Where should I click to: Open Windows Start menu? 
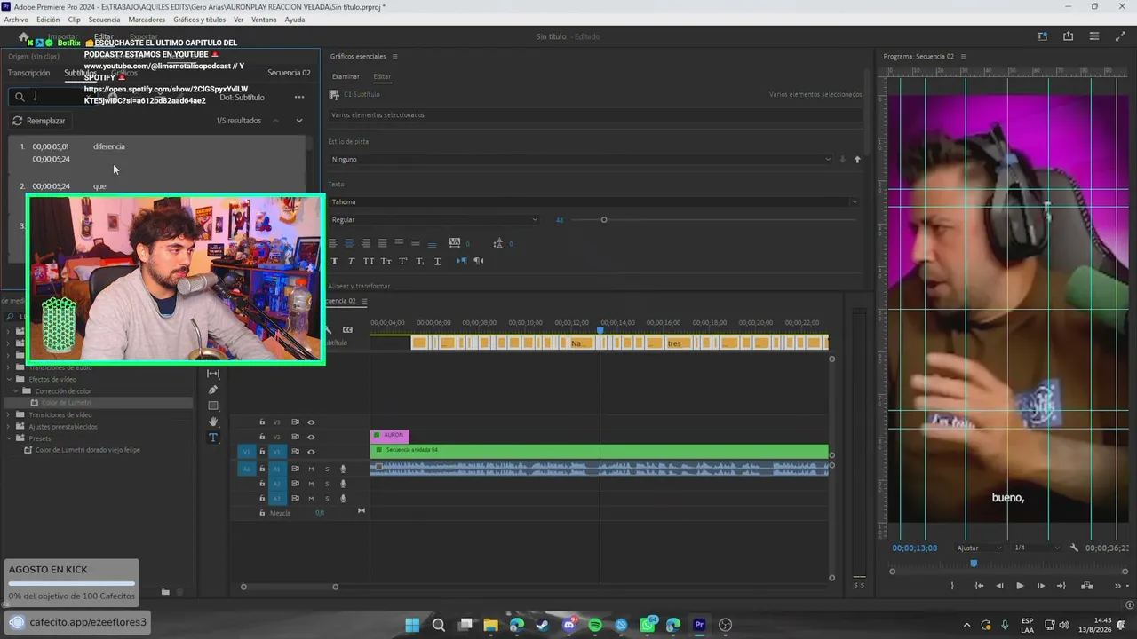tap(412, 625)
